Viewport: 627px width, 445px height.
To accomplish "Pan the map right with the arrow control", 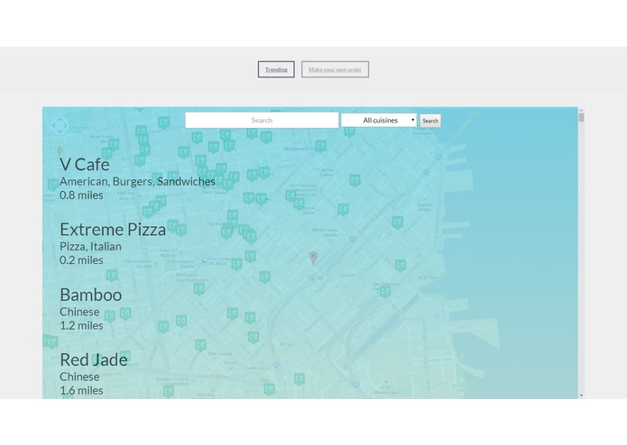I will point(66,125).
